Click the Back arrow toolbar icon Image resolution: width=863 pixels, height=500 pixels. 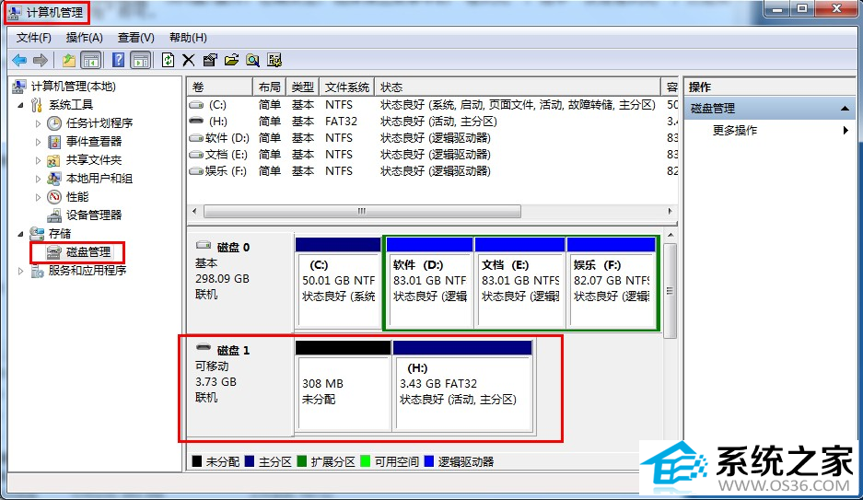(x=20, y=60)
